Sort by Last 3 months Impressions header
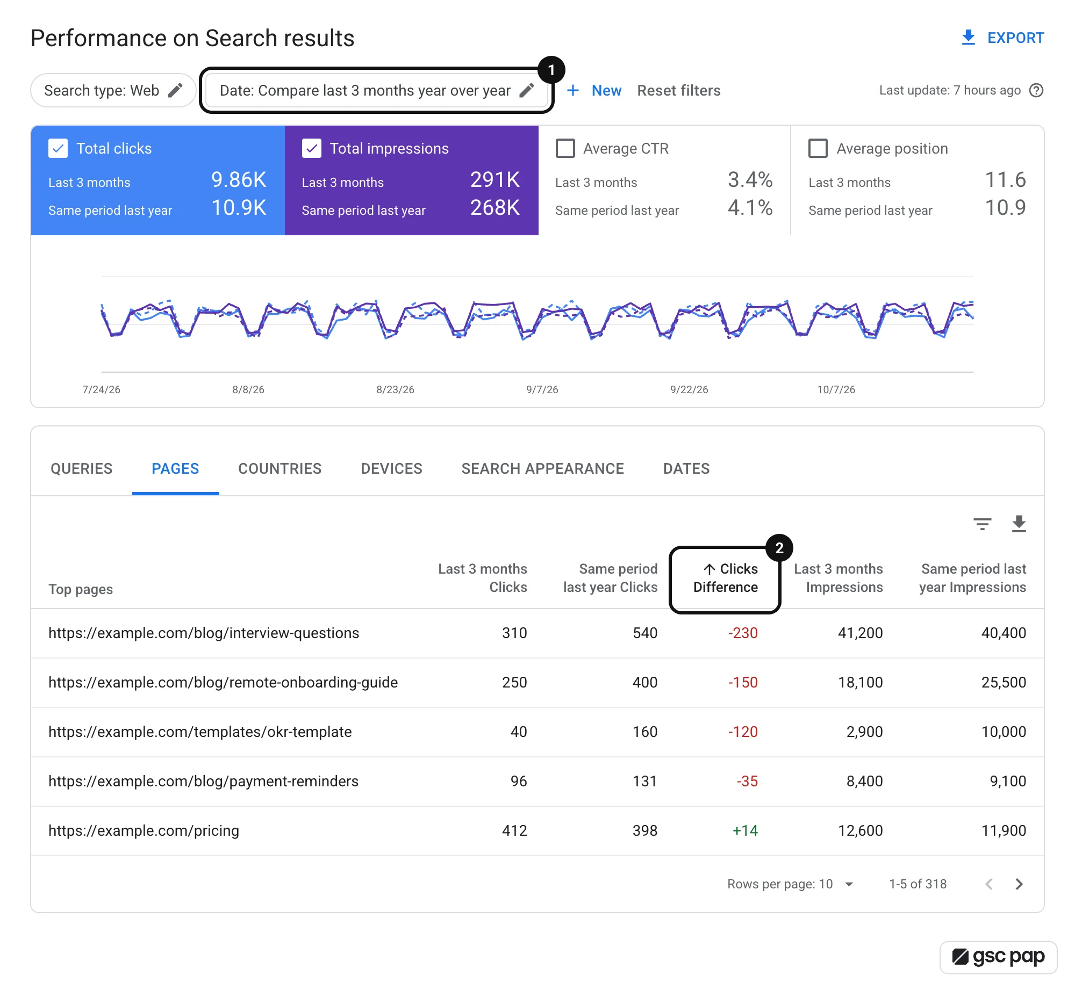This screenshot has width=1075, height=984. 838,578
